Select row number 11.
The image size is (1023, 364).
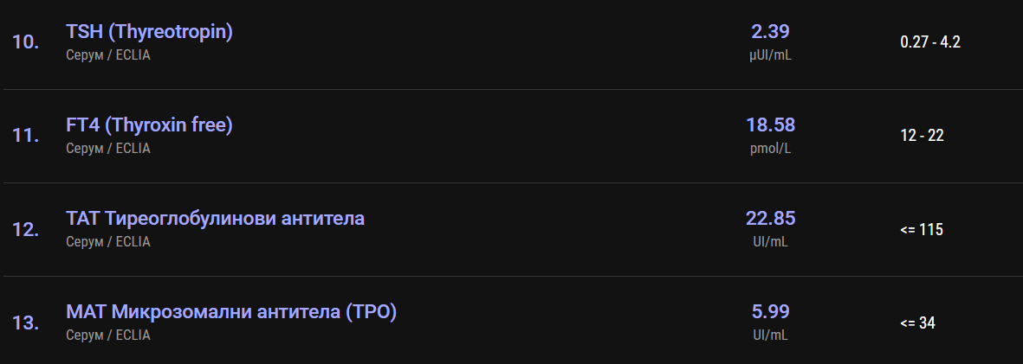[x=25, y=136]
